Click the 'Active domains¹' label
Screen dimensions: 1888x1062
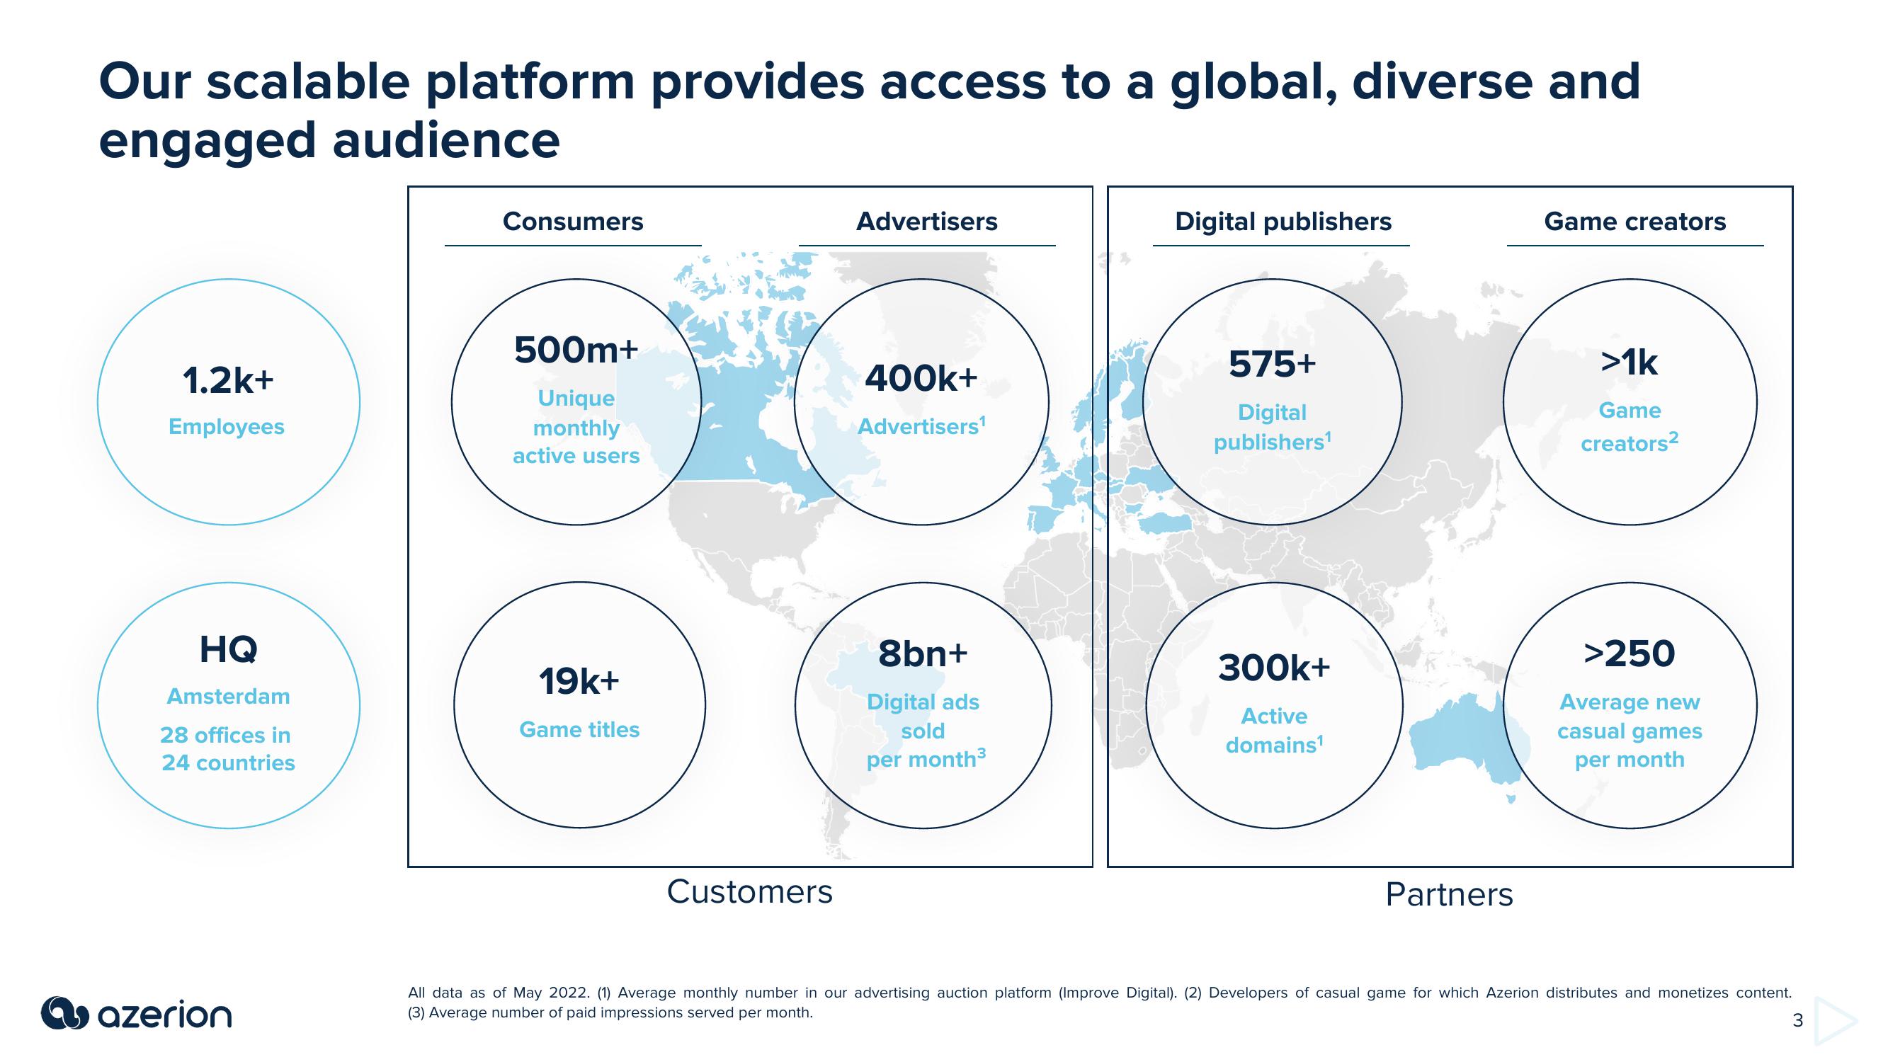tap(1274, 731)
